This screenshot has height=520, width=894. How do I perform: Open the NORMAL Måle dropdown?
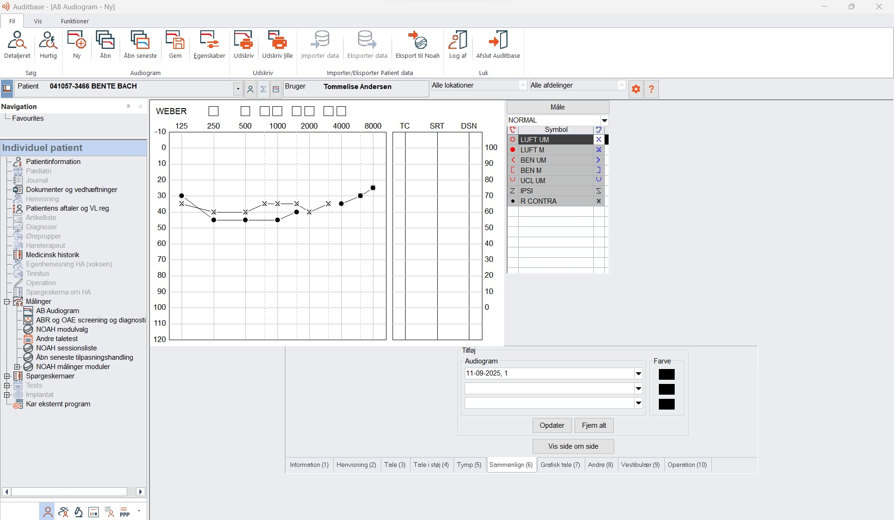604,120
